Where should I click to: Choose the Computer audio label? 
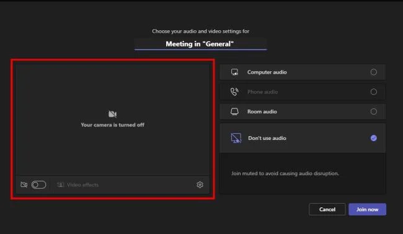[x=267, y=72]
